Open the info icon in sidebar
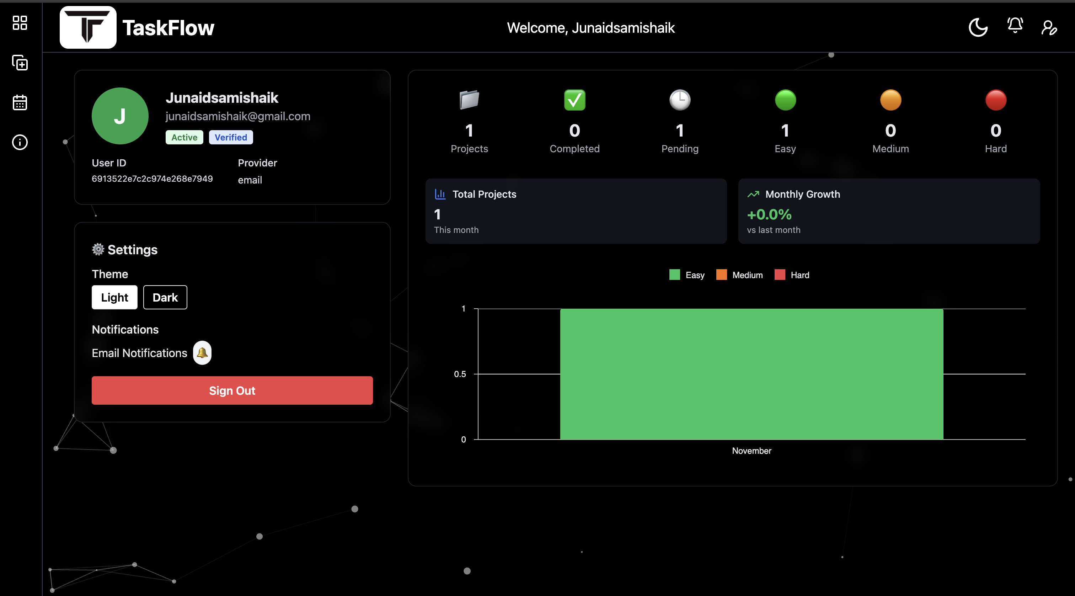This screenshot has width=1075, height=596. point(20,142)
